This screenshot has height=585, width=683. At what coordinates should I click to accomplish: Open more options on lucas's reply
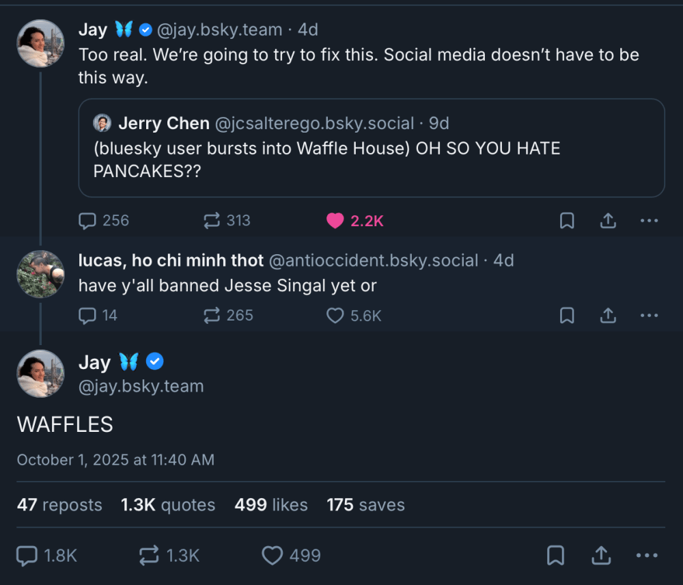[647, 315]
